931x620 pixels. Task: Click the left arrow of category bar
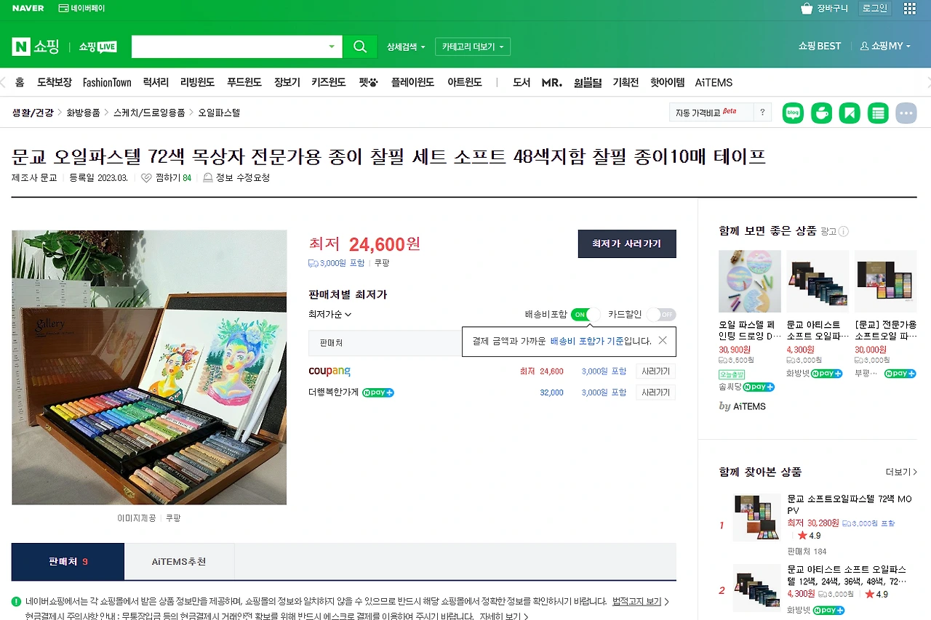point(4,82)
